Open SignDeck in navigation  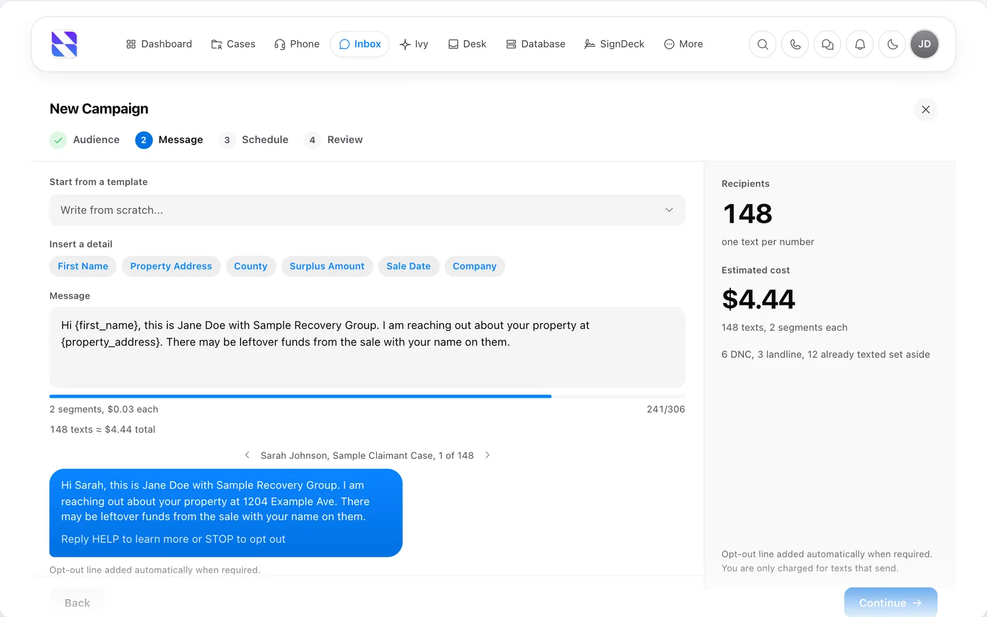[x=614, y=44]
